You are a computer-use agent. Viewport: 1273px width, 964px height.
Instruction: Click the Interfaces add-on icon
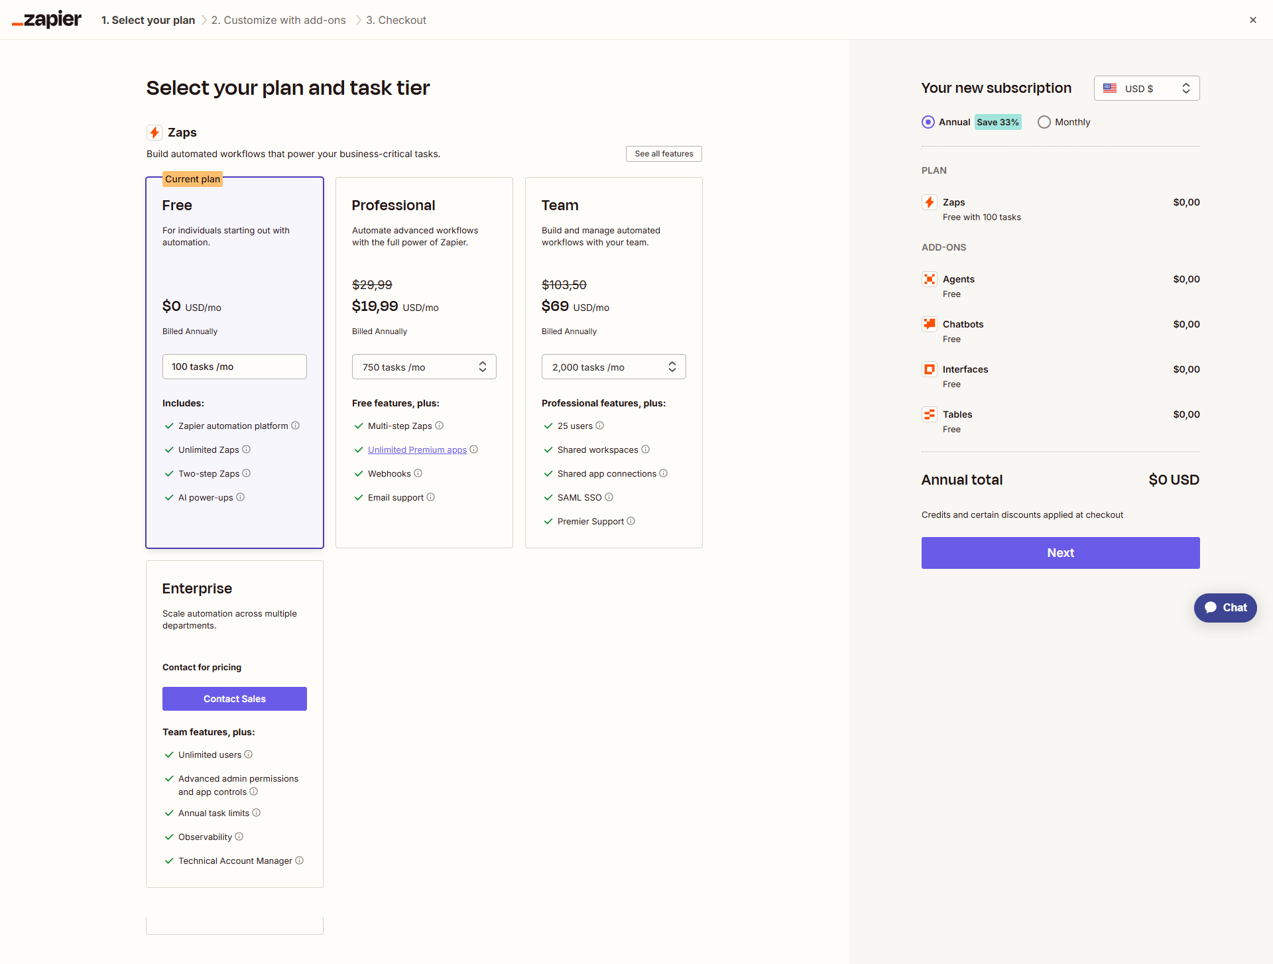pyautogui.click(x=930, y=369)
